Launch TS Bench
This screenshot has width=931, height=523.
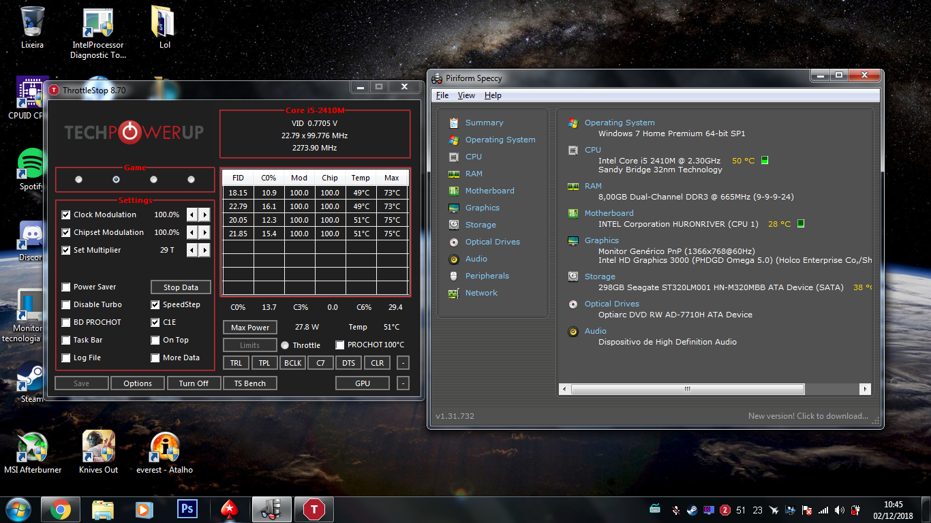pyautogui.click(x=250, y=383)
